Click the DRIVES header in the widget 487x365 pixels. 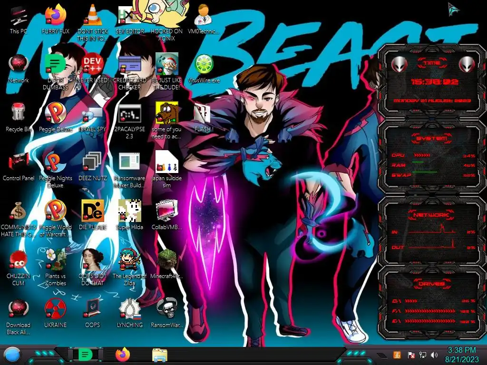(x=431, y=284)
